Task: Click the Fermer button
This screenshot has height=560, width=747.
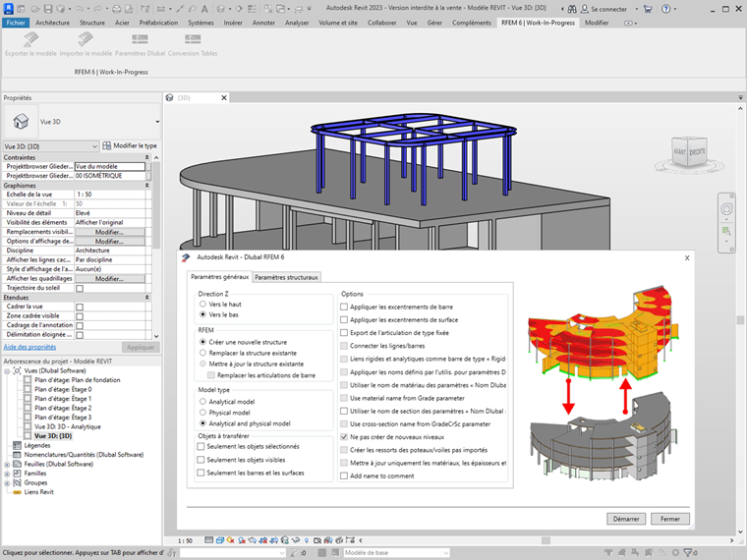Action: pyautogui.click(x=669, y=519)
